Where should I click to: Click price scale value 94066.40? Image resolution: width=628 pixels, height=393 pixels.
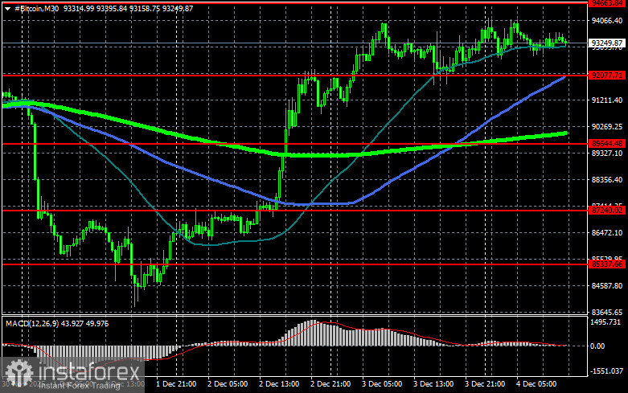pos(607,20)
